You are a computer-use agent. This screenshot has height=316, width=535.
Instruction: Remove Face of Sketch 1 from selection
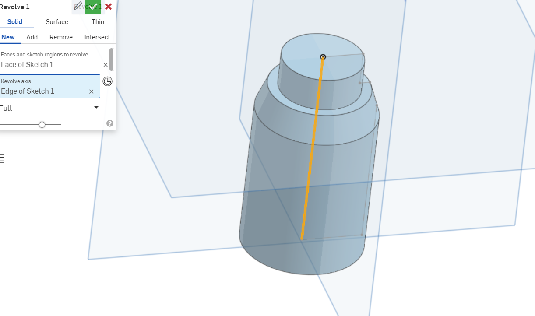click(106, 65)
